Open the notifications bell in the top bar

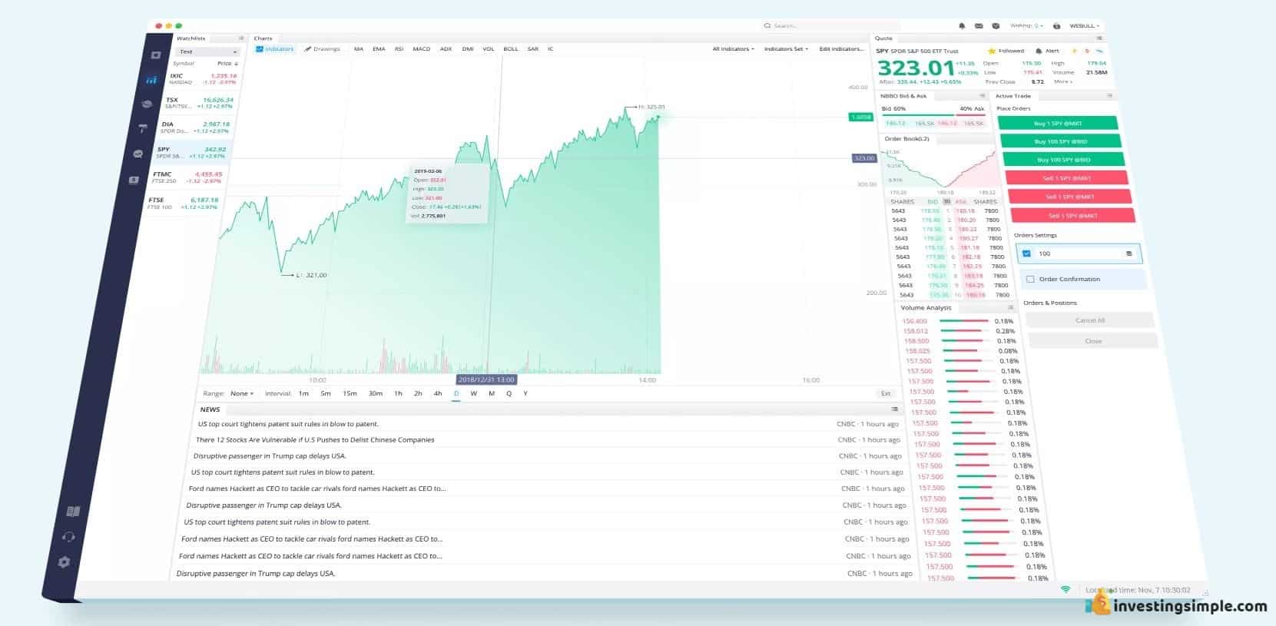(x=962, y=26)
